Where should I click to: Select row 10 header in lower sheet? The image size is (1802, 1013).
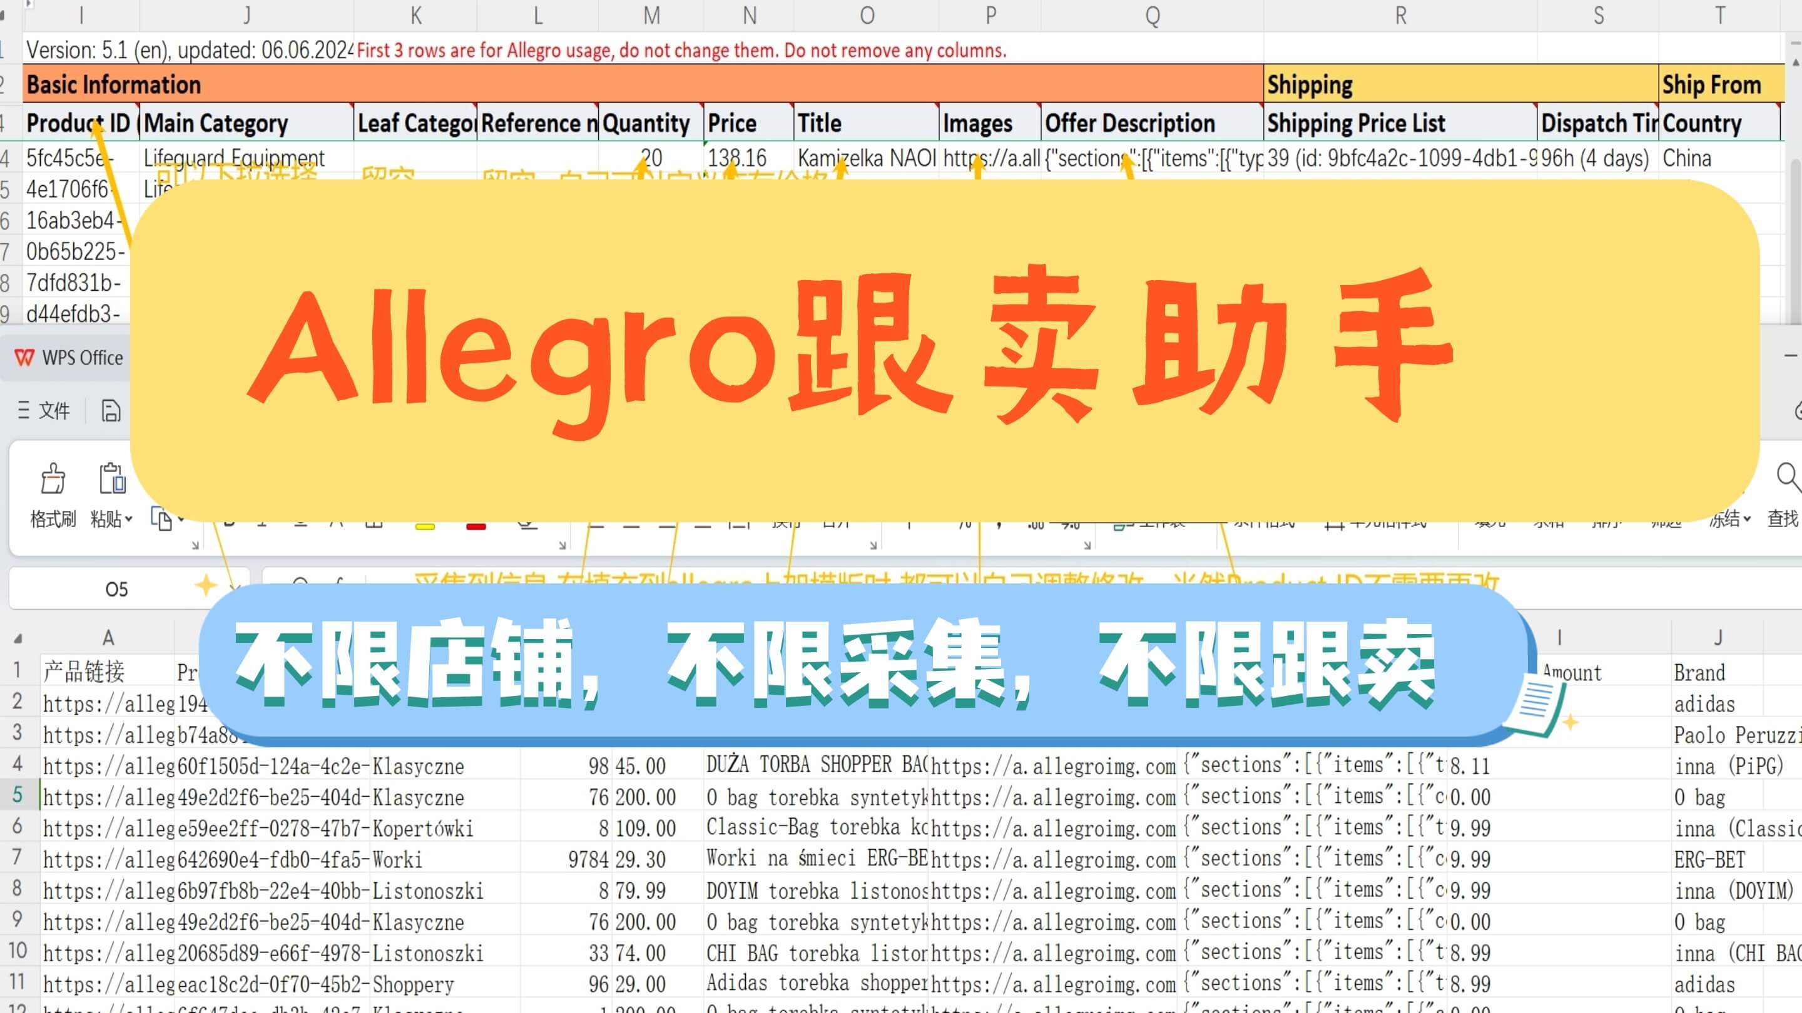click(x=18, y=950)
